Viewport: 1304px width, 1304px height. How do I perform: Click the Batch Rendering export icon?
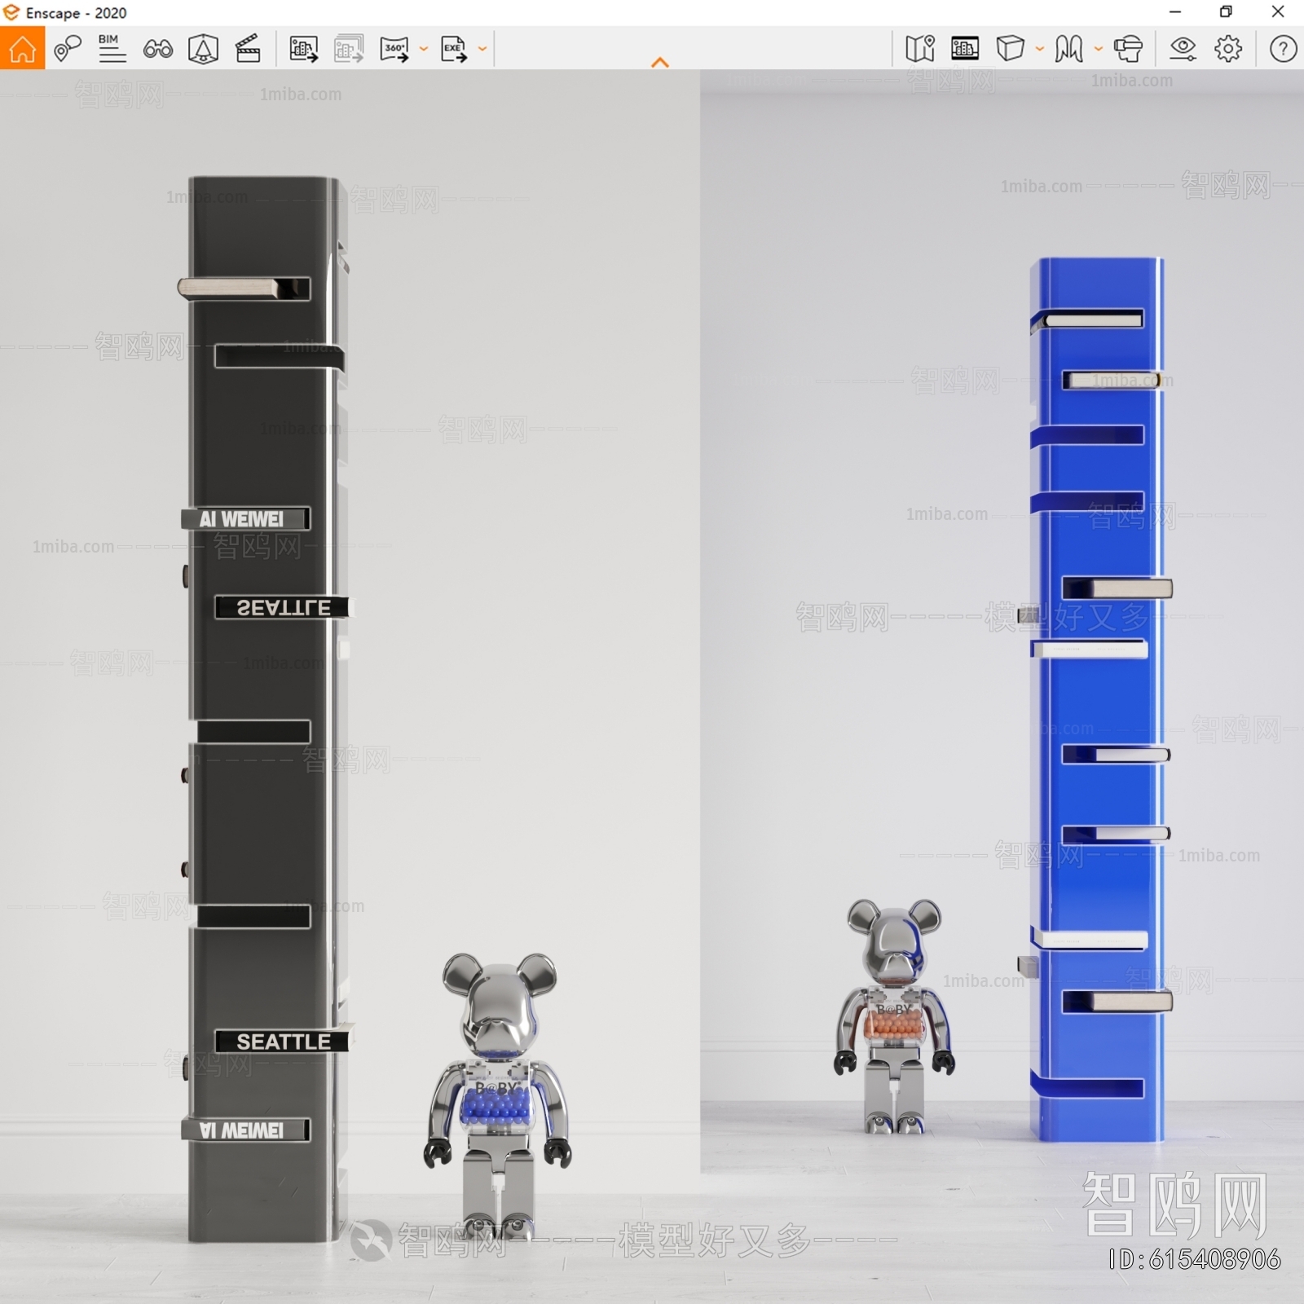(x=350, y=49)
